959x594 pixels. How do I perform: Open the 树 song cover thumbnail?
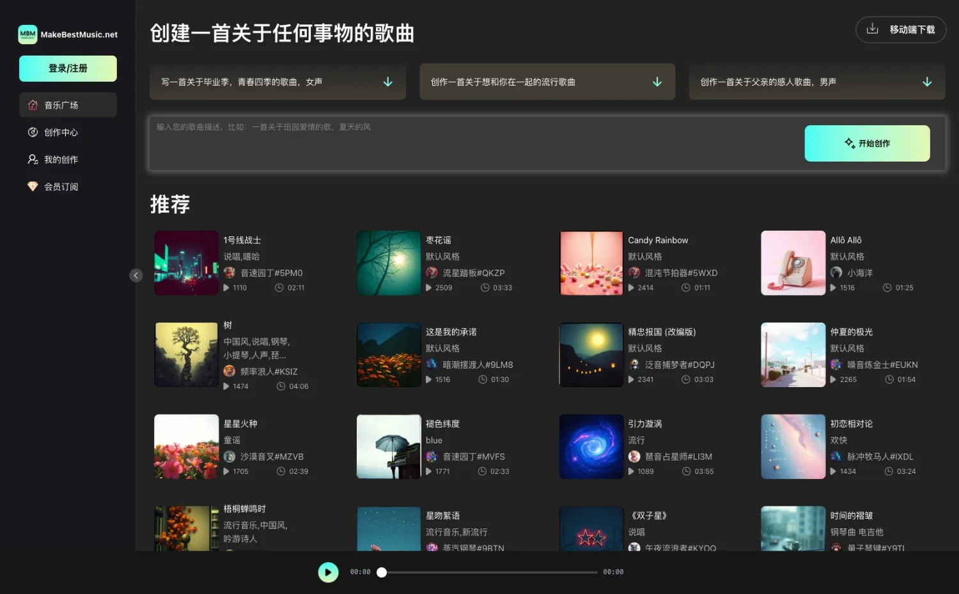[x=186, y=354]
